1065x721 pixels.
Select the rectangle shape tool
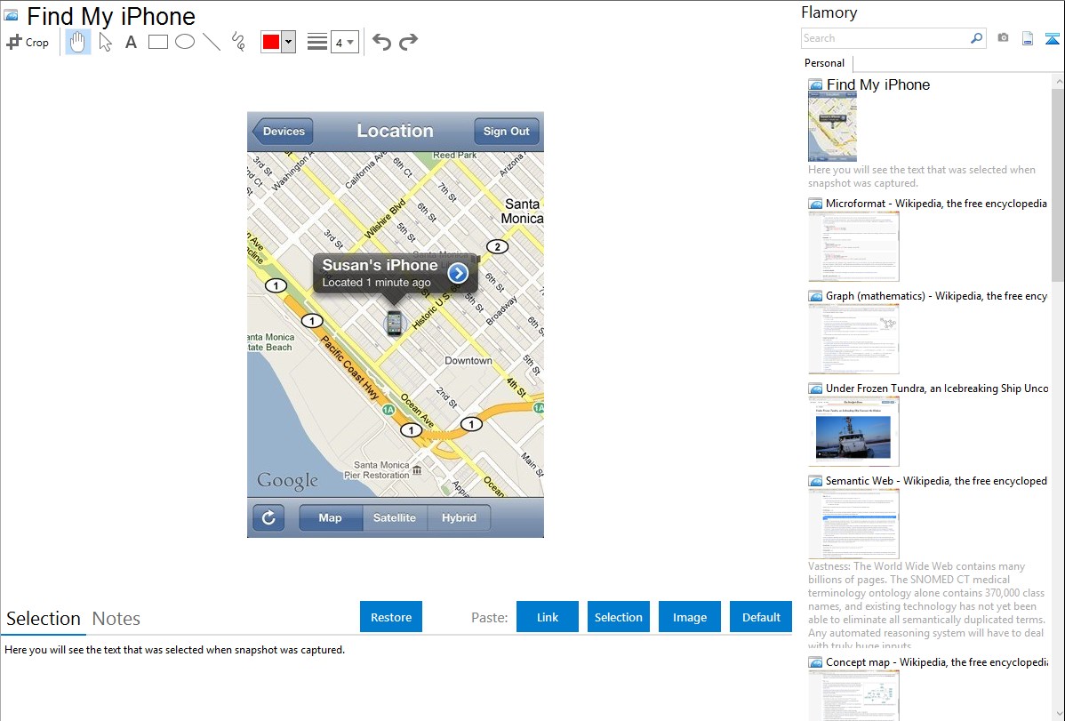point(157,42)
